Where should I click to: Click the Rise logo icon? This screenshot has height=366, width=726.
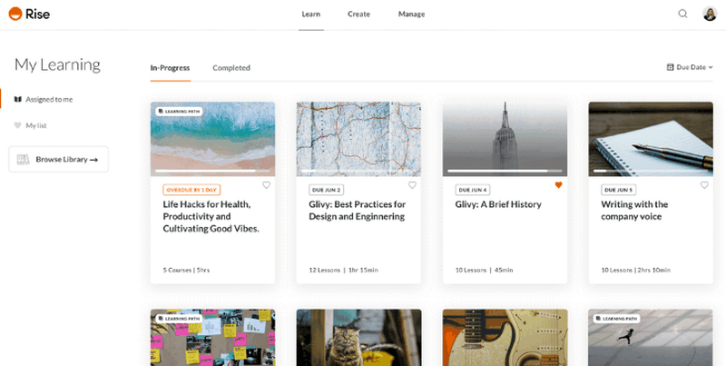15,14
